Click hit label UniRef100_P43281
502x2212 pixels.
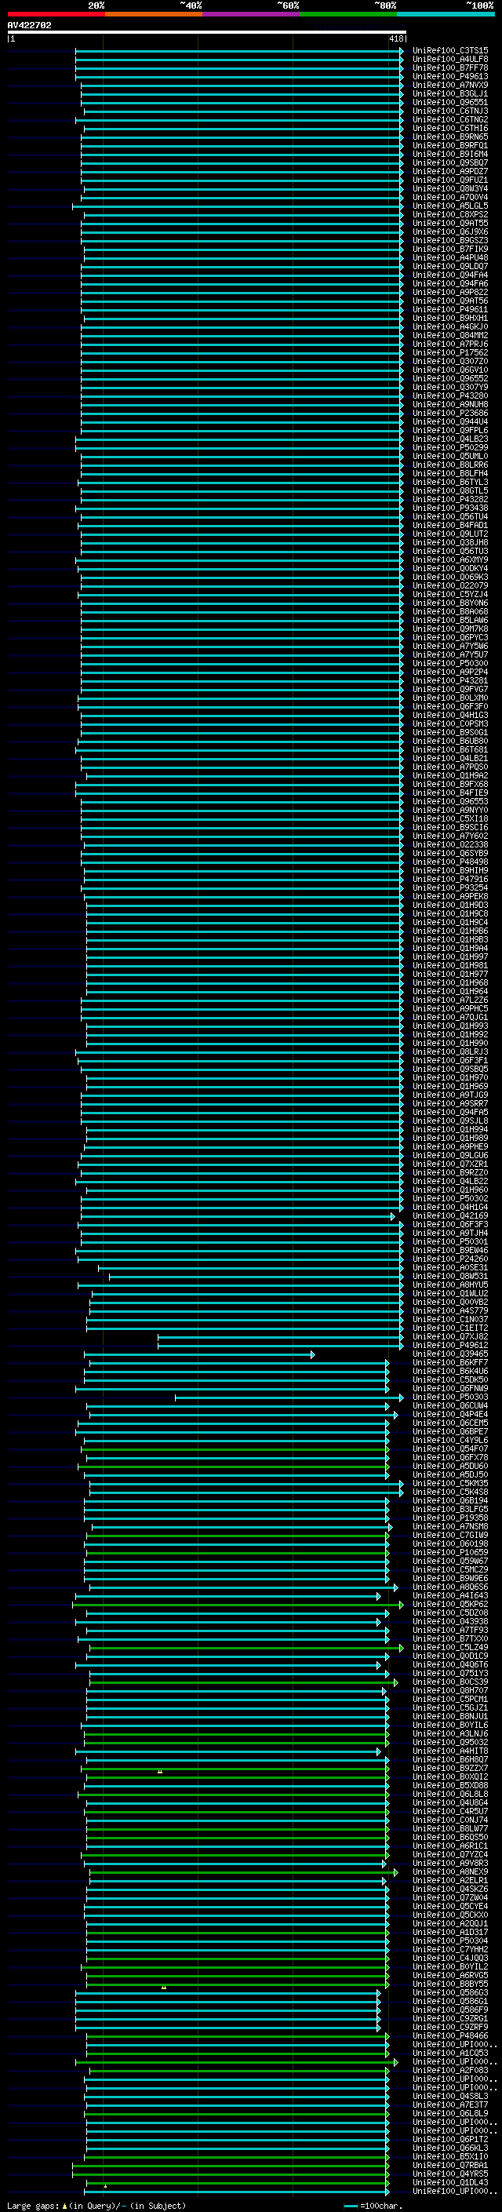pyautogui.click(x=450, y=681)
